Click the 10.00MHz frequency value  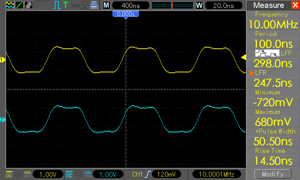point(273,24)
